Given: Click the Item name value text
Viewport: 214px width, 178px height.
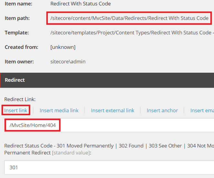Looking at the screenshot, I should pos(81,4).
